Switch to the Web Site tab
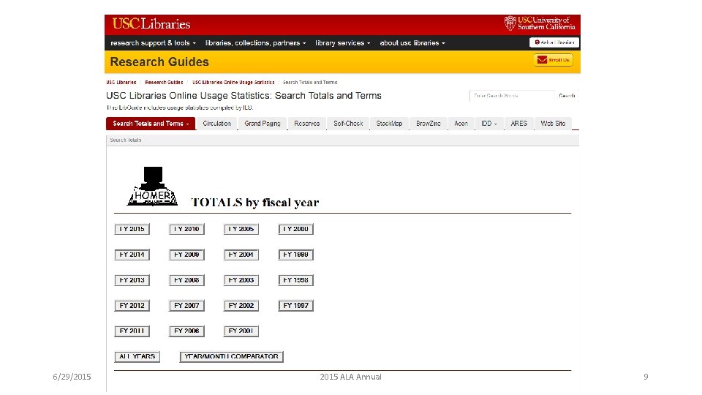This screenshot has height=395, width=702. (x=553, y=124)
